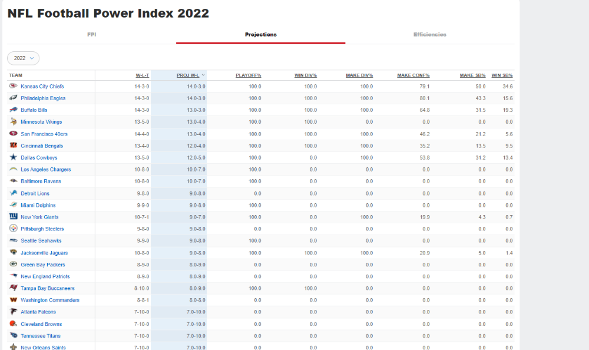The image size is (589, 350).
Task: Open the New England Patriots team link
Action: click(45, 276)
